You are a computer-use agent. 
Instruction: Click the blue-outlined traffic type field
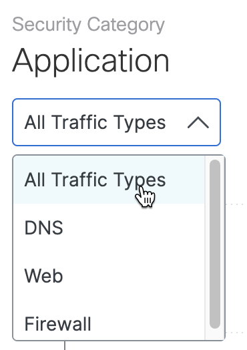(x=116, y=122)
